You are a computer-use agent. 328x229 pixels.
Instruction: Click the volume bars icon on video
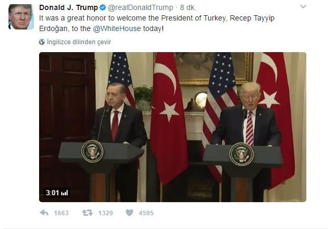coord(64,193)
